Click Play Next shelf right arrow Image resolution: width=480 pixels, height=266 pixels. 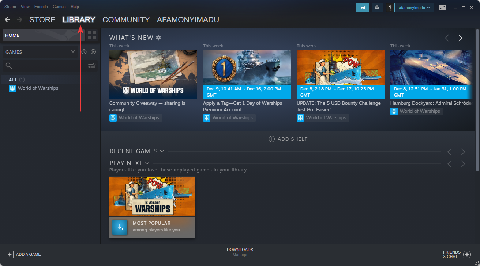click(463, 164)
